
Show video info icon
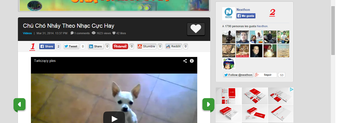[x=192, y=61]
